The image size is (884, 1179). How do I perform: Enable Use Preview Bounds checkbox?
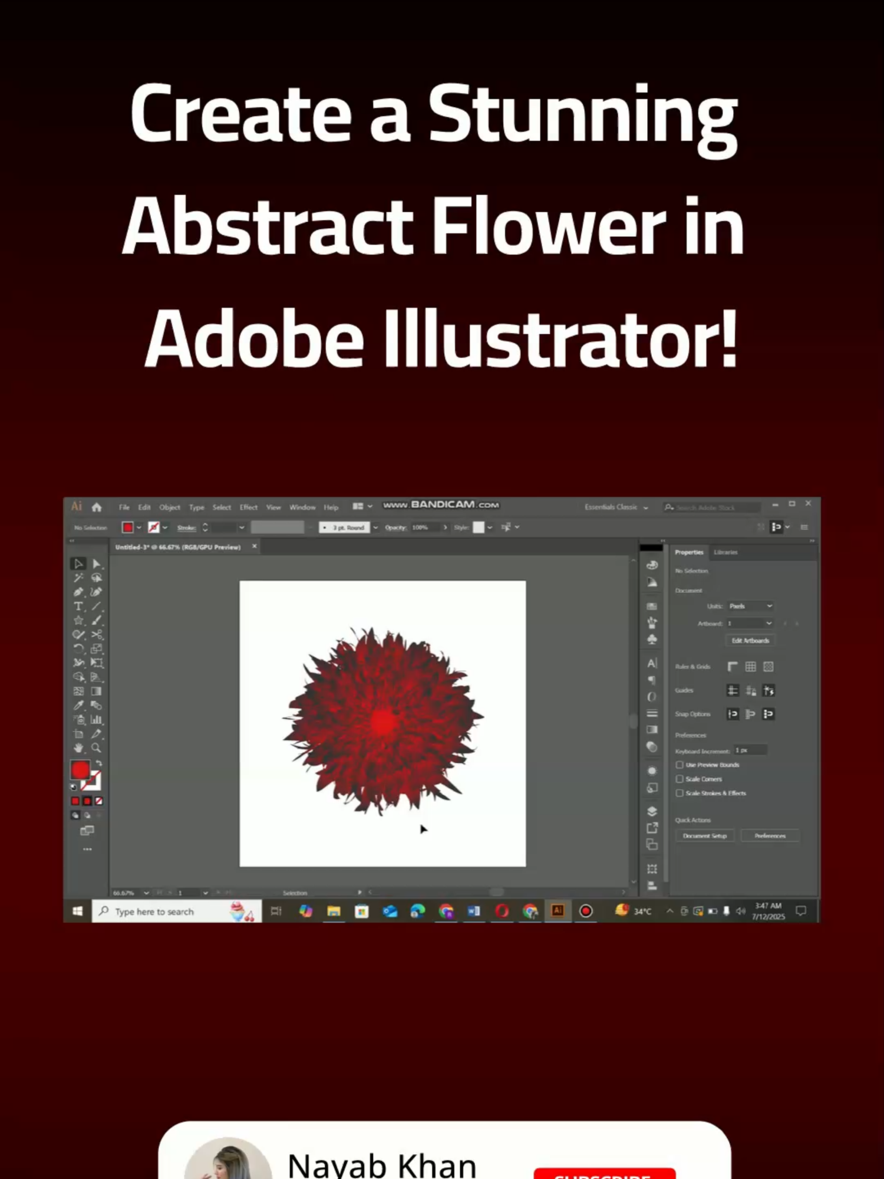680,765
